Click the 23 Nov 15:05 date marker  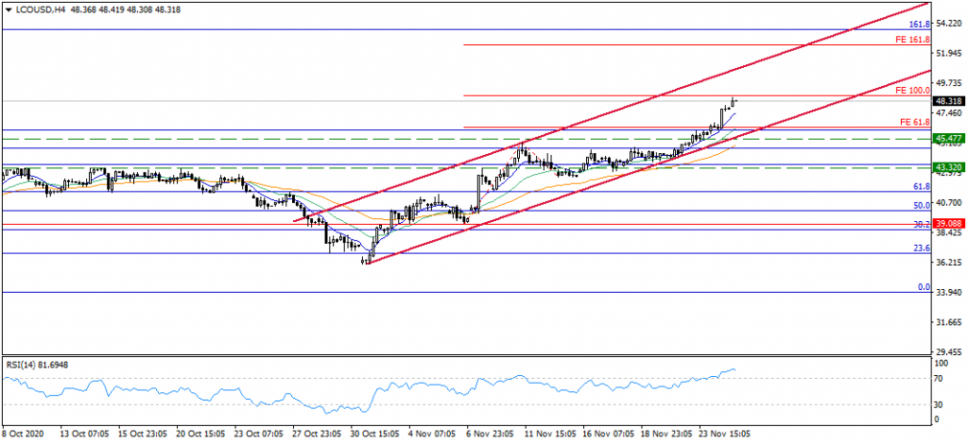click(x=724, y=435)
